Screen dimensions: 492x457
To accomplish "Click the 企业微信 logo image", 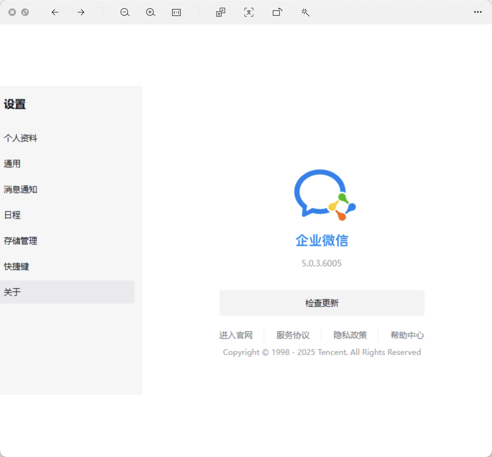I will 325,195.
